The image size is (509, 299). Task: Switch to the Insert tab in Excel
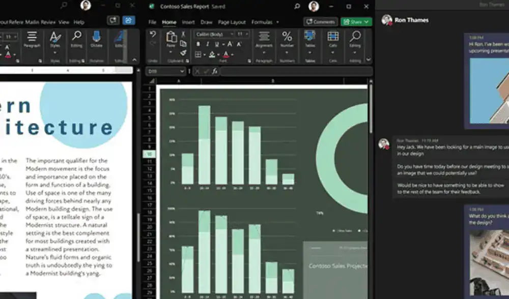pos(188,22)
